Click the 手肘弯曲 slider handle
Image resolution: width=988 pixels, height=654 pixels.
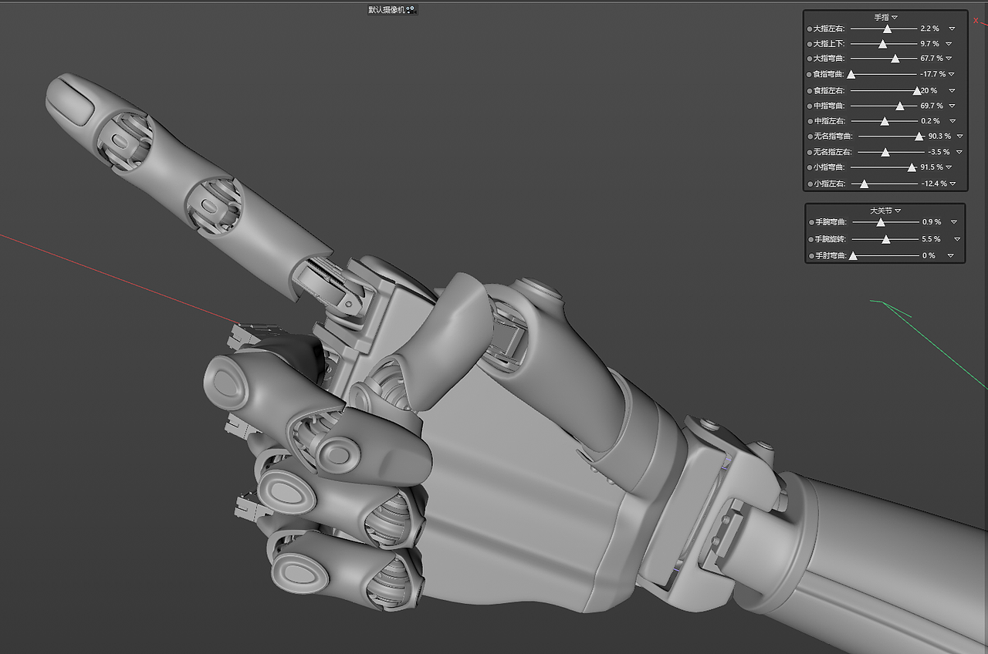coord(853,256)
